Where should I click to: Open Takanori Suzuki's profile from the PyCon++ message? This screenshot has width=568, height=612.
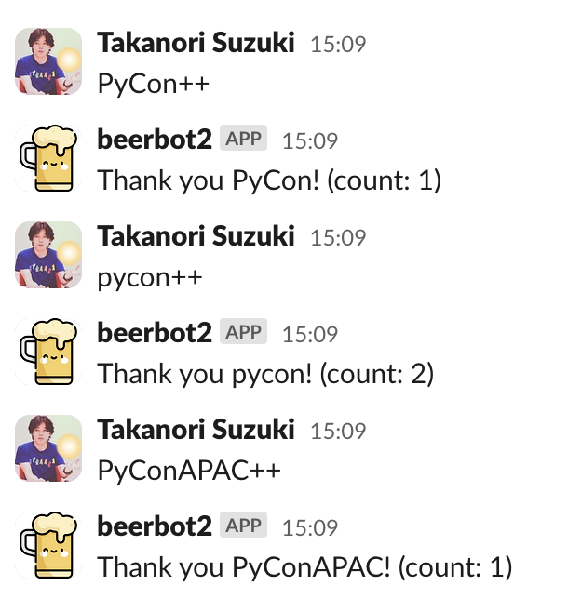196,43
